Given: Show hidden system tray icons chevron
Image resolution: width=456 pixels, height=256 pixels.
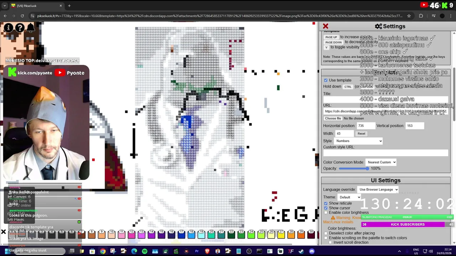Looking at the screenshot, I should [399, 251].
